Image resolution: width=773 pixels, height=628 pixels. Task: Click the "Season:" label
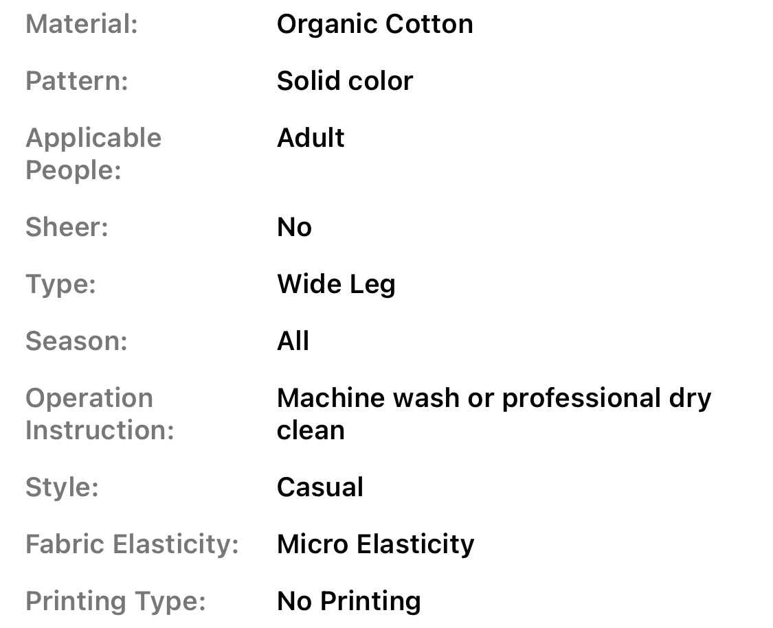point(76,341)
